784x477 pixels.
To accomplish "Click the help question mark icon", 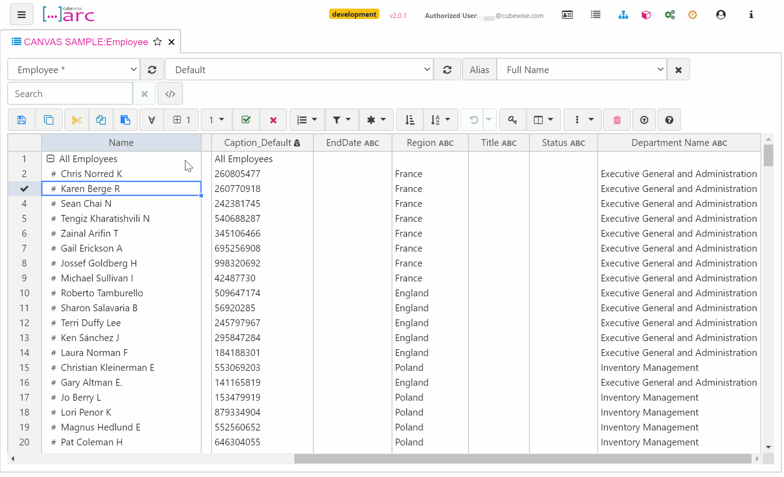I will pos(669,120).
